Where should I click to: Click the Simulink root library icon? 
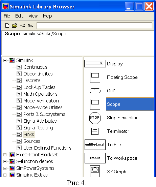(x=12, y=60)
